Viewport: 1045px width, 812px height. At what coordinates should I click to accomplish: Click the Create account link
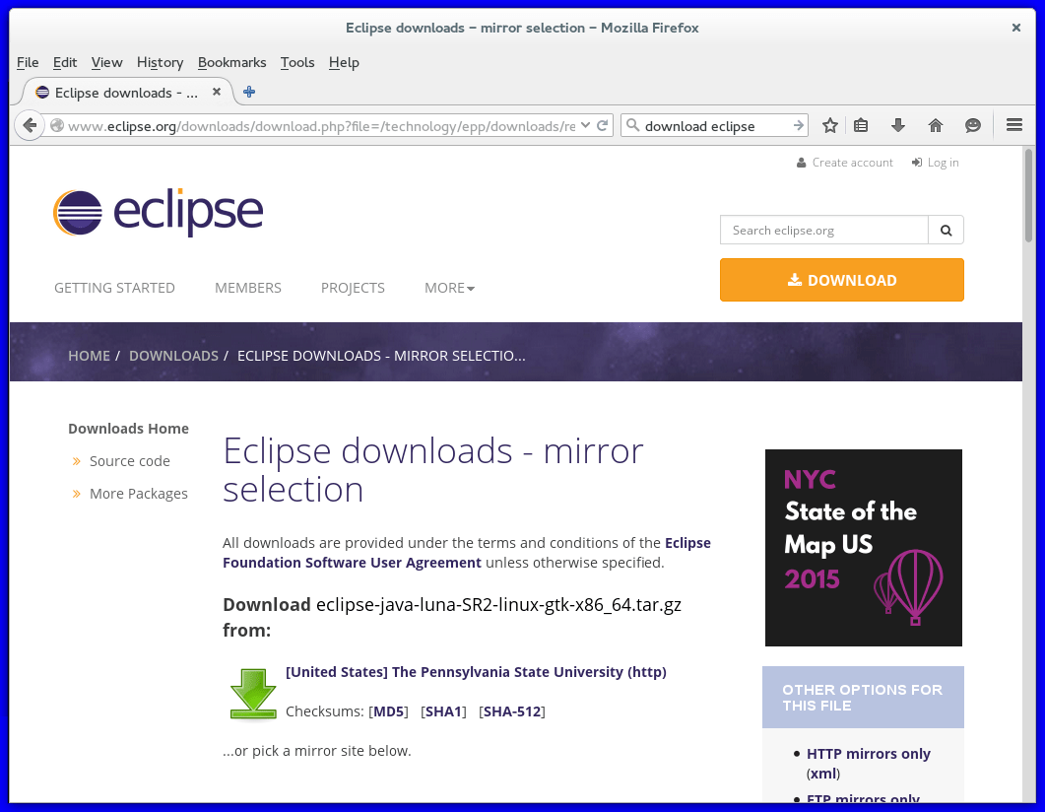pyautogui.click(x=844, y=162)
